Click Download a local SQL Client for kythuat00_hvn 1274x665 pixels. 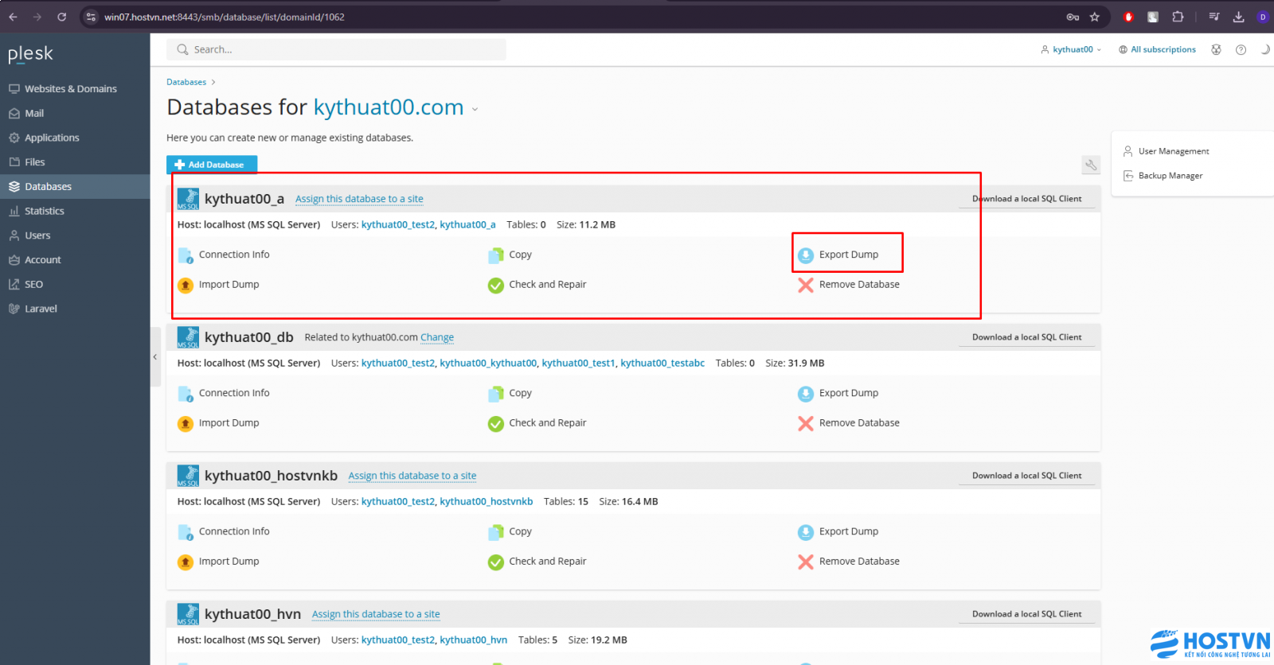pos(1026,614)
